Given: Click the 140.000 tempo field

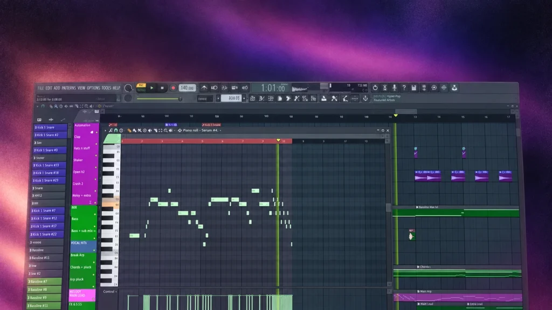Looking at the screenshot, I should pos(187,88).
